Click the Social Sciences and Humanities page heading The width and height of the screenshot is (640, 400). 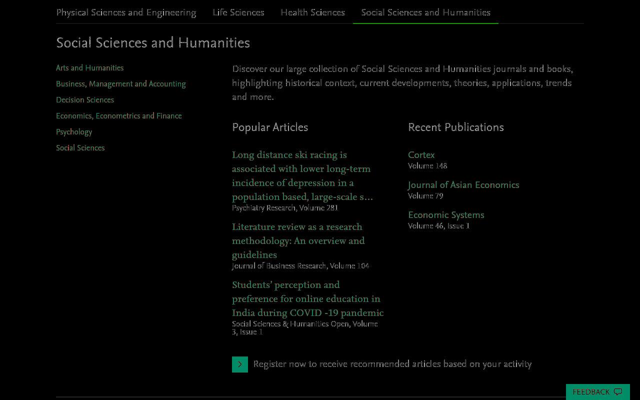[153, 43]
